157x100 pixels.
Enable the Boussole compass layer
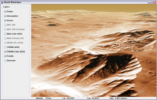pyautogui.click(x=5, y=60)
